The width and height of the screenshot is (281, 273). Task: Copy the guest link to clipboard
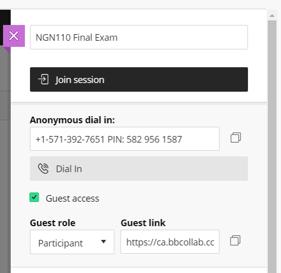pos(235,240)
